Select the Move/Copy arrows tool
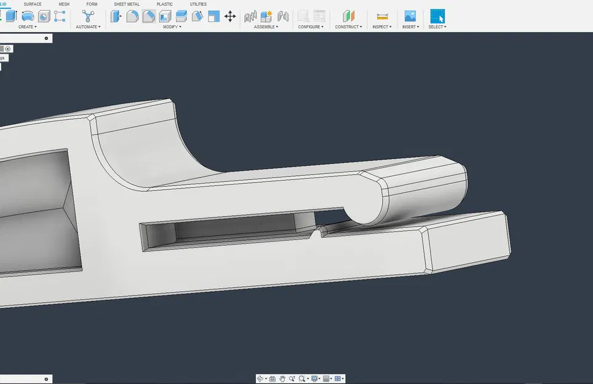The width and height of the screenshot is (593, 384). 230,17
